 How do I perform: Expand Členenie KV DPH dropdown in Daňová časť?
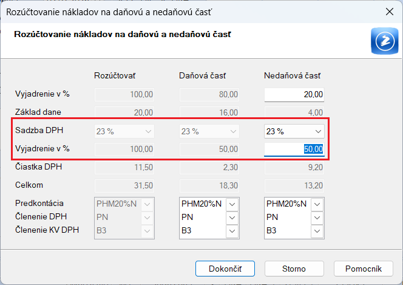tap(232, 230)
